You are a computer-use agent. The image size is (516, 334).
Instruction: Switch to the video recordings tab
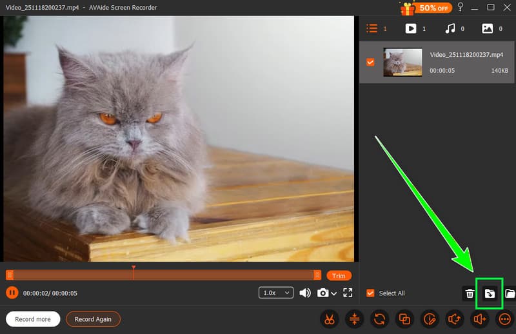point(410,28)
